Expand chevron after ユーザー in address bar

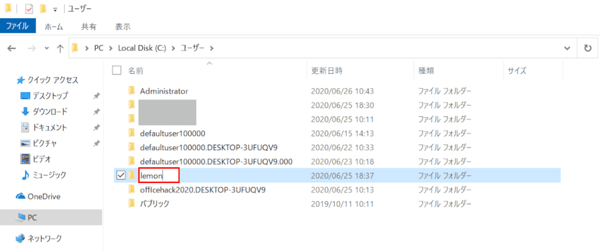pos(212,48)
